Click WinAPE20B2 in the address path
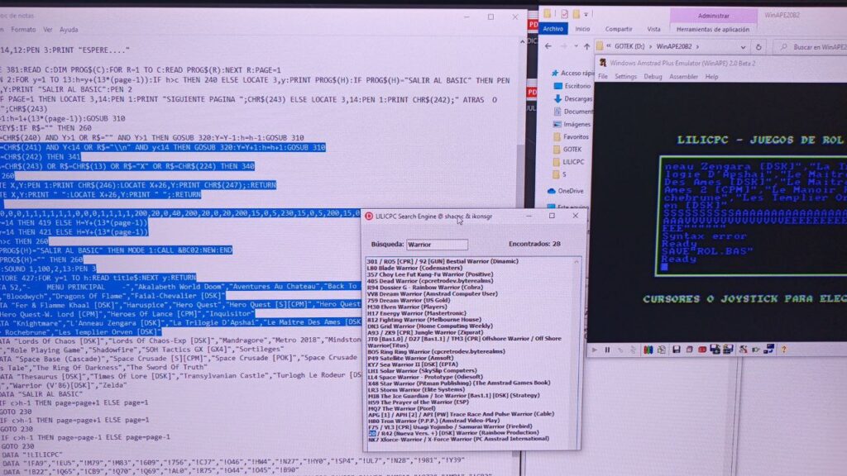This screenshot has height=476, width=847. point(673,47)
